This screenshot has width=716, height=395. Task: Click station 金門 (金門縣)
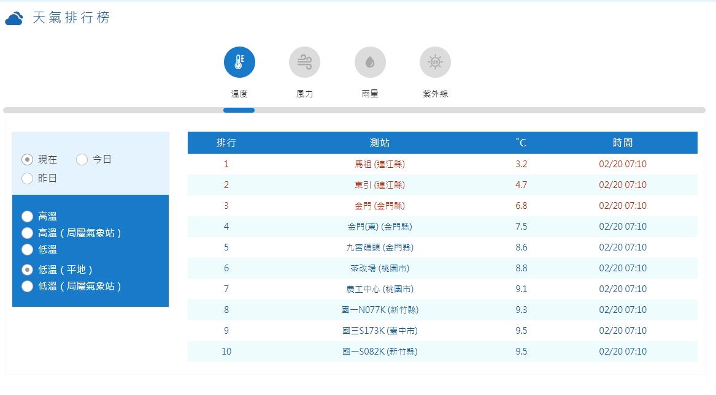tap(379, 206)
